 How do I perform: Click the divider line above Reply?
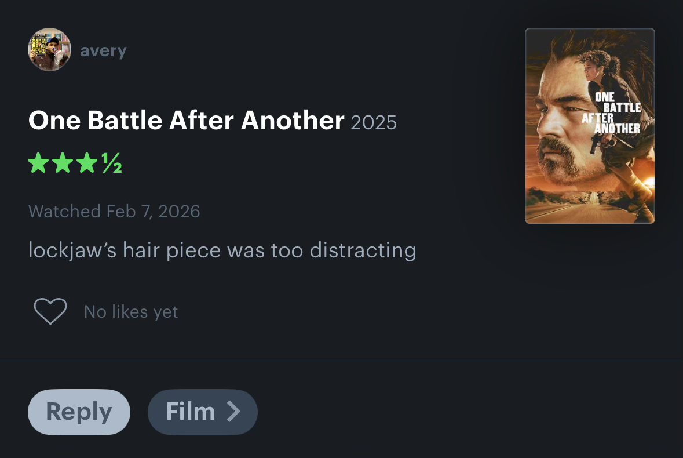(342, 361)
